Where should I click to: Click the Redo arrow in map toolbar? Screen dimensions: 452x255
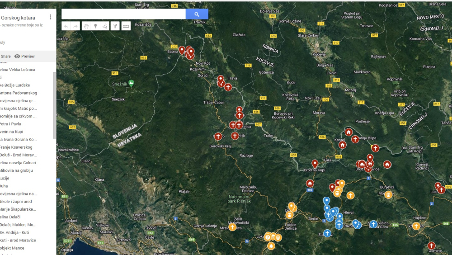tap(75, 26)
